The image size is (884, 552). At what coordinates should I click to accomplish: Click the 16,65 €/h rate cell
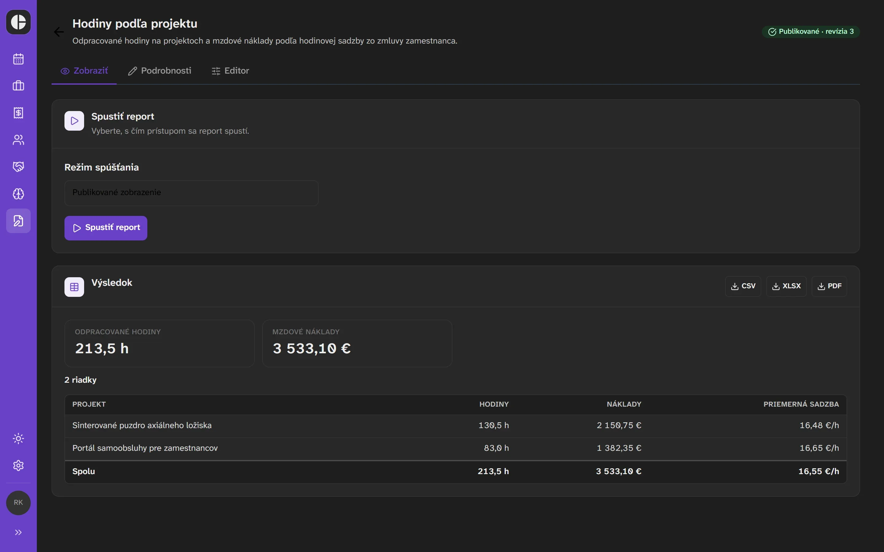pos(819,448)
